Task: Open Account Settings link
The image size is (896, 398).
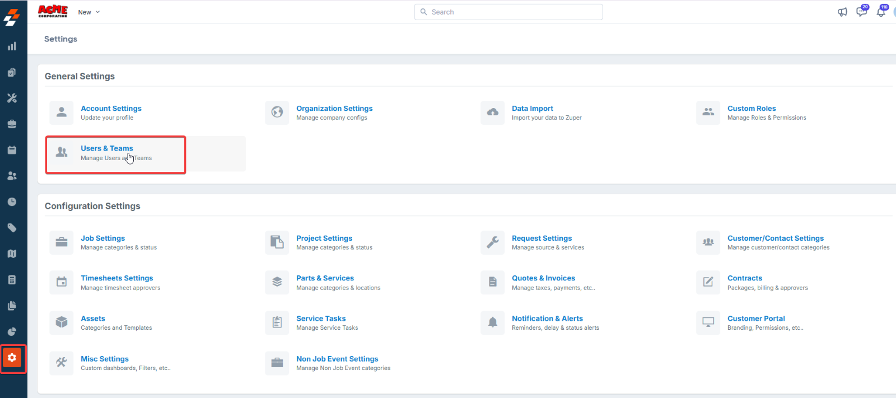Action: [x=111, y=109]
